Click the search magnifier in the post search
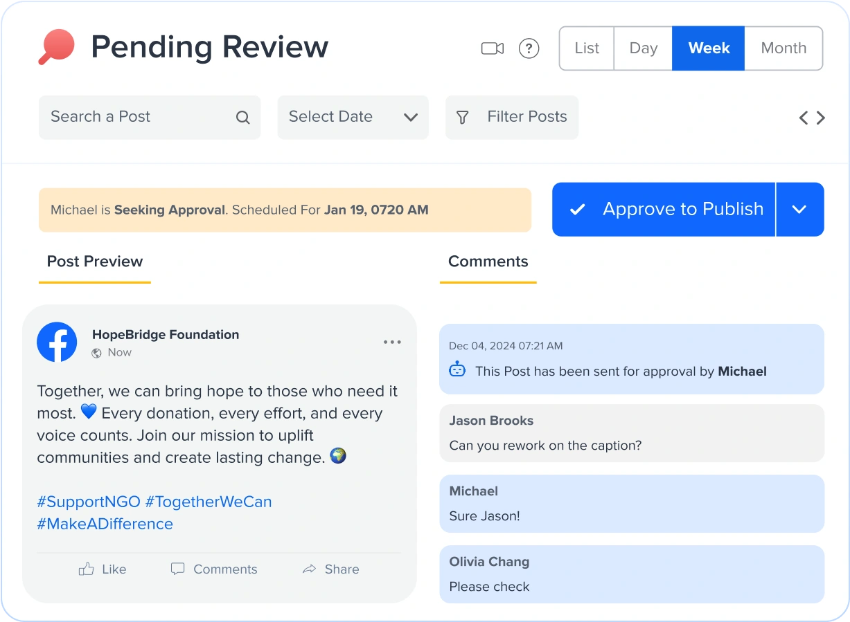This screenshot has height=622, width=850. [x=242, y=118]
